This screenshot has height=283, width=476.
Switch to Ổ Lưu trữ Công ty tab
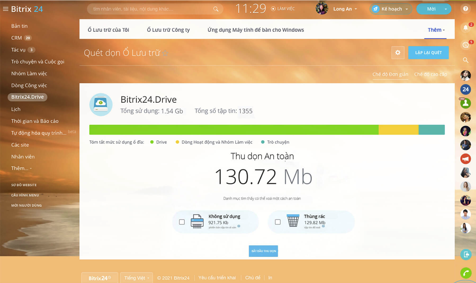click(x=168, y=30)
